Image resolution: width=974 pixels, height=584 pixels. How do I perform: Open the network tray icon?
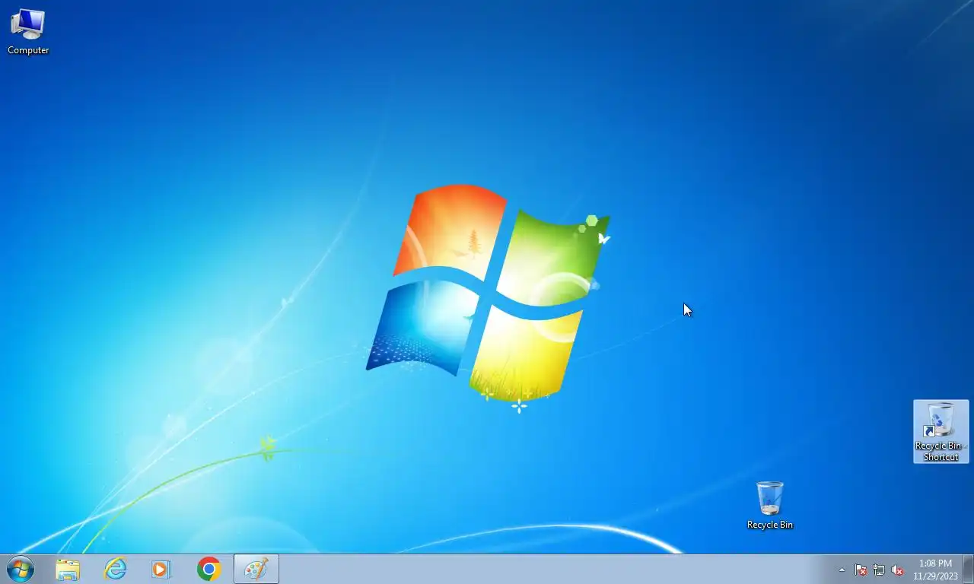coord(879,570)
